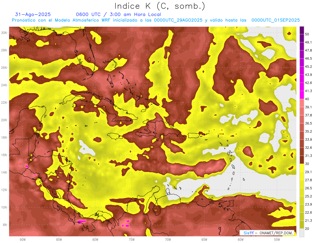This screenshot has width=314, height=243.
Task: Click the 30N latitude label
Action: (x=4, y=33)
